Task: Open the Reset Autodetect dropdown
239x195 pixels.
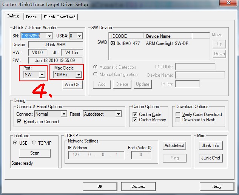Action: pos(118,114)
